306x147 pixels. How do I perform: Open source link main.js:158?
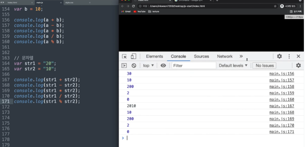(x=282, y=86)
